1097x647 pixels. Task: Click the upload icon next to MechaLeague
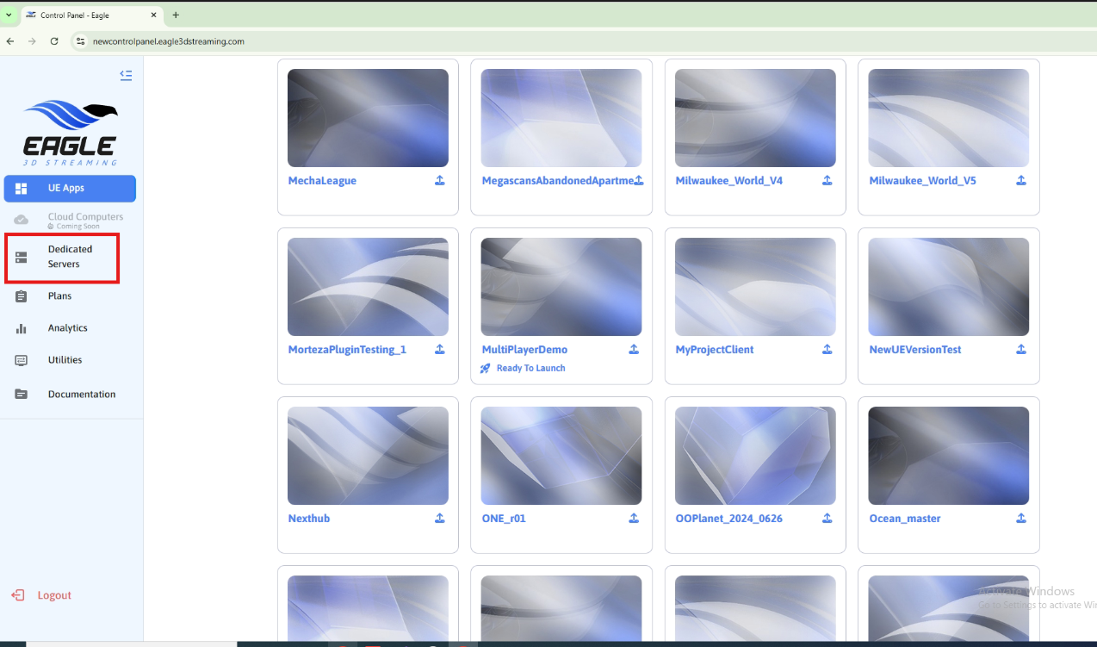point(439,181)
